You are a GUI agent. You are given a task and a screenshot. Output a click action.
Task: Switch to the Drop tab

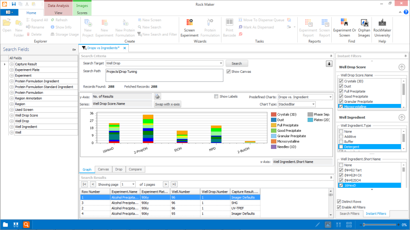(119, 169)
